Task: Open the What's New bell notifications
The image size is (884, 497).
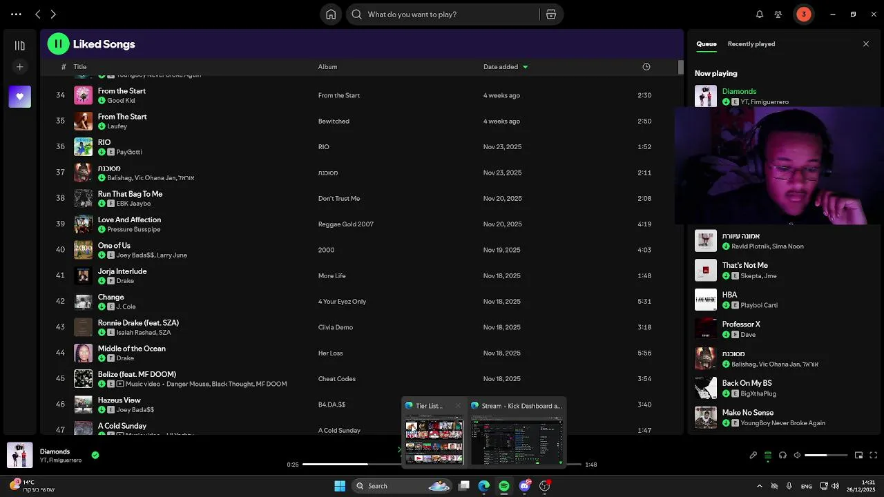Action: [760, 14]
